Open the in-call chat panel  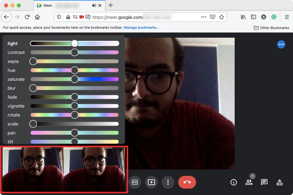pyautogui.click(x=264, y=182)
